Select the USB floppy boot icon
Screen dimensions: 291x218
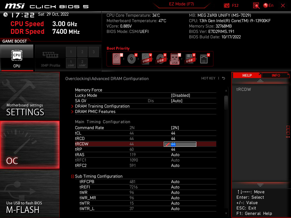tap(190, 59)
